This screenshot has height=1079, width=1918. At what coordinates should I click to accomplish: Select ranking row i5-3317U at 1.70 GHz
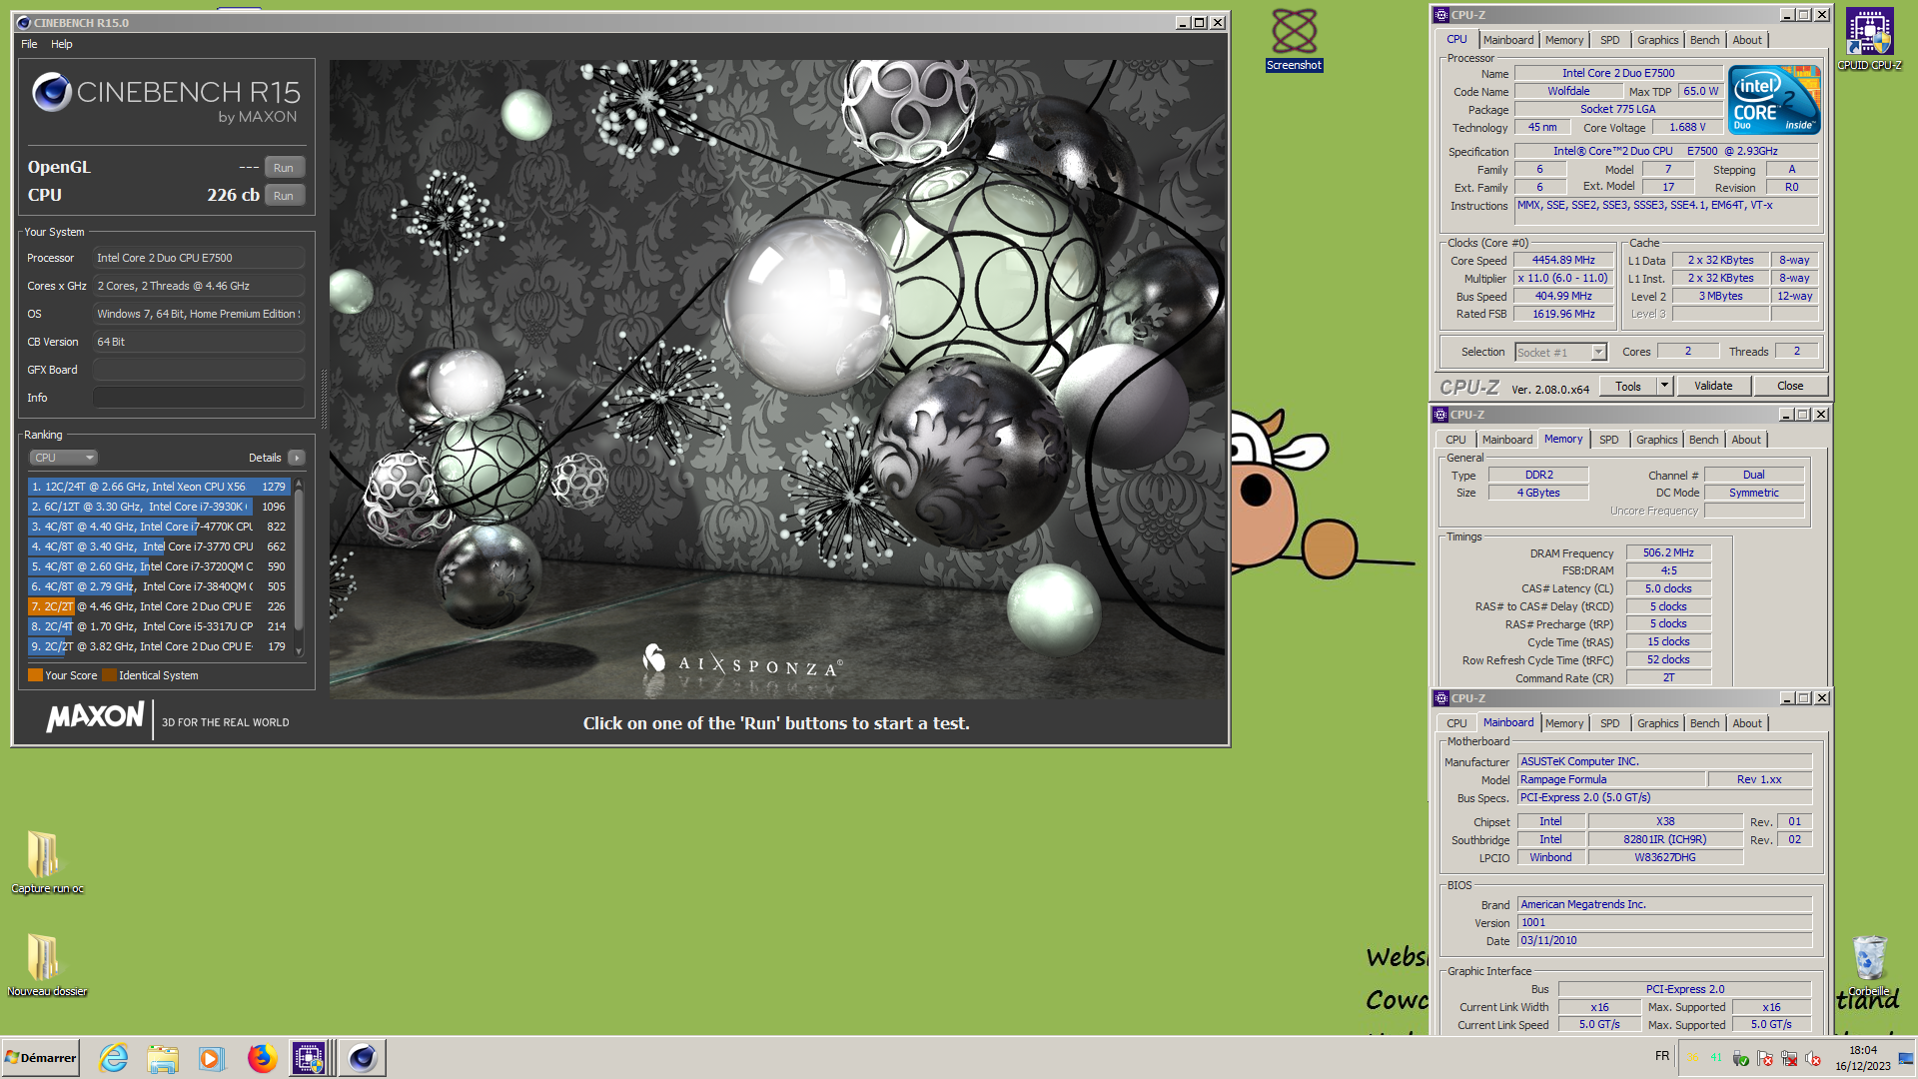(159, 626)
